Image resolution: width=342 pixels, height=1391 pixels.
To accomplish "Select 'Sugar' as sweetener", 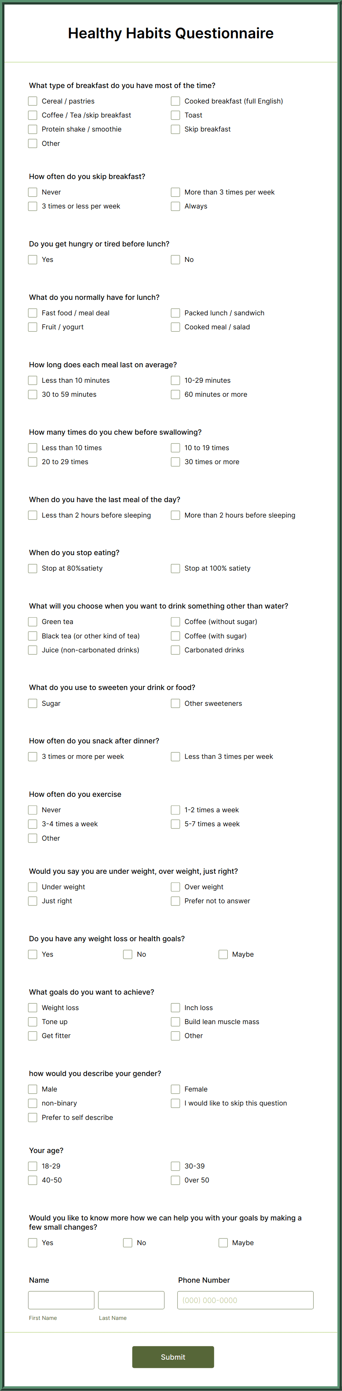I will tap(32, 703).
